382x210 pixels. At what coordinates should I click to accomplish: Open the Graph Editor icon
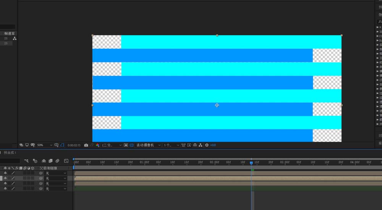(x=66, y=161)
